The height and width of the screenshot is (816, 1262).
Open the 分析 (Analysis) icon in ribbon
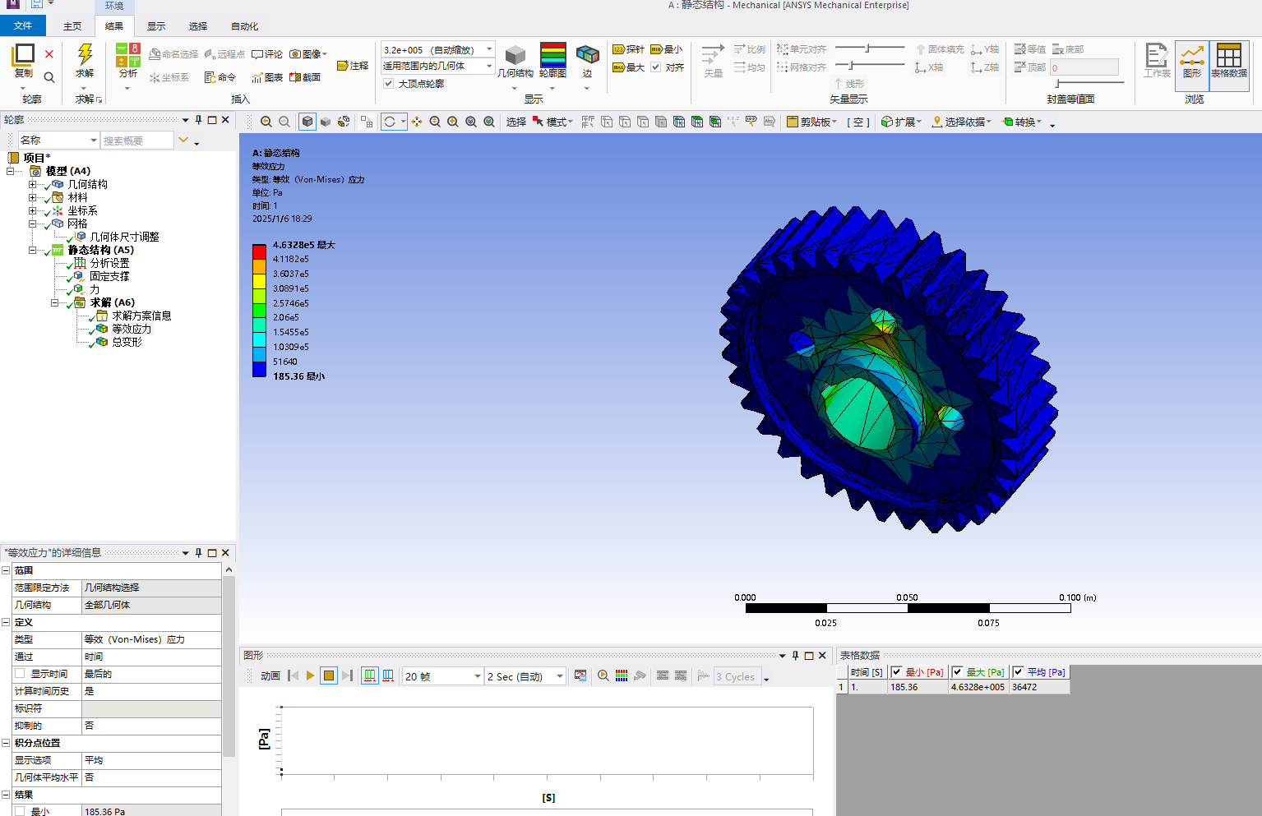128,54
